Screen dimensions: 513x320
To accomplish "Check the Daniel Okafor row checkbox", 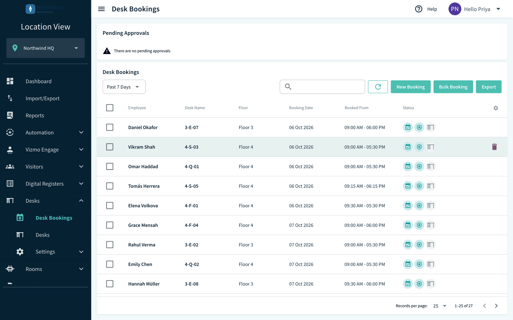I will point(110,127).
